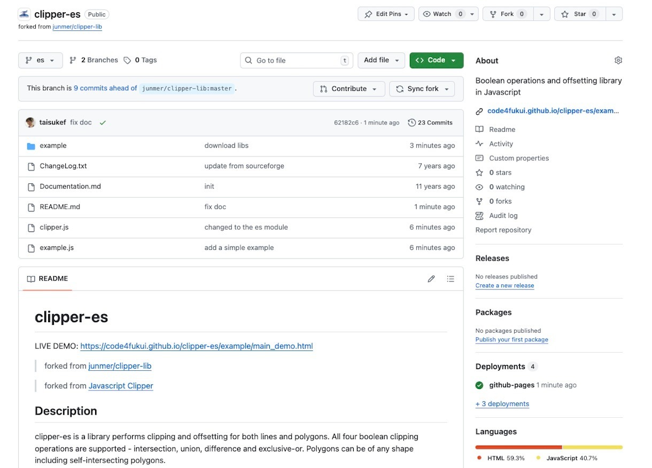This screenshot has width=652, height=468.
Task: Open the example folder
Action: pyautogui.click(x=53, y=146)
